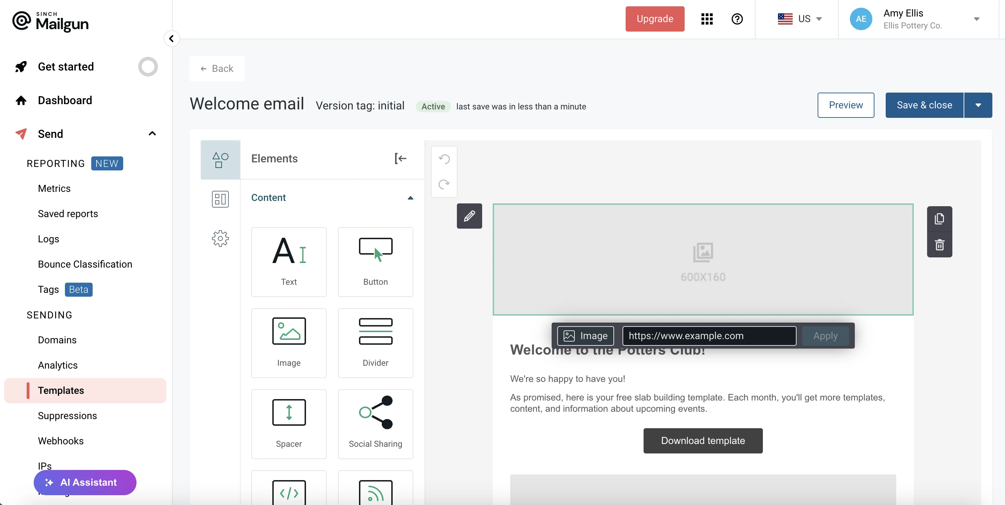Click the help question mark icon
Viewport: 1005px width, 505px height.
[x=737, y=19]
